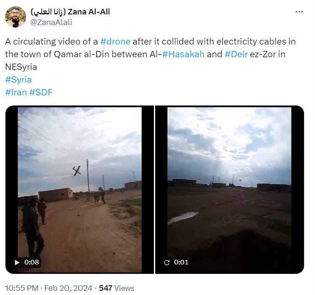The height and width of the screenshot is (295, 315).
Task: Open the #Deir hashtag link
Action: [236, 54]
